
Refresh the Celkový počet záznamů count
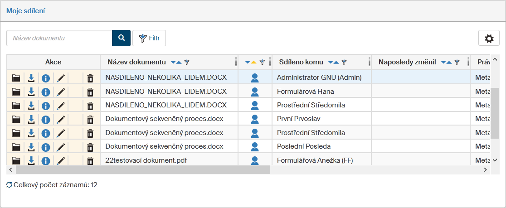pyautogui.click(x=9, y=185)
